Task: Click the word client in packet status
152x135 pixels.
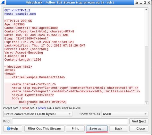Action: coord(25,108)
